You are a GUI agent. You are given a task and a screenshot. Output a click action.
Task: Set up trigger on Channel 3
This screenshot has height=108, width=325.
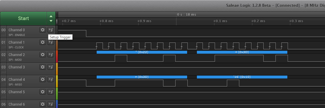click(x=51, y=67)
